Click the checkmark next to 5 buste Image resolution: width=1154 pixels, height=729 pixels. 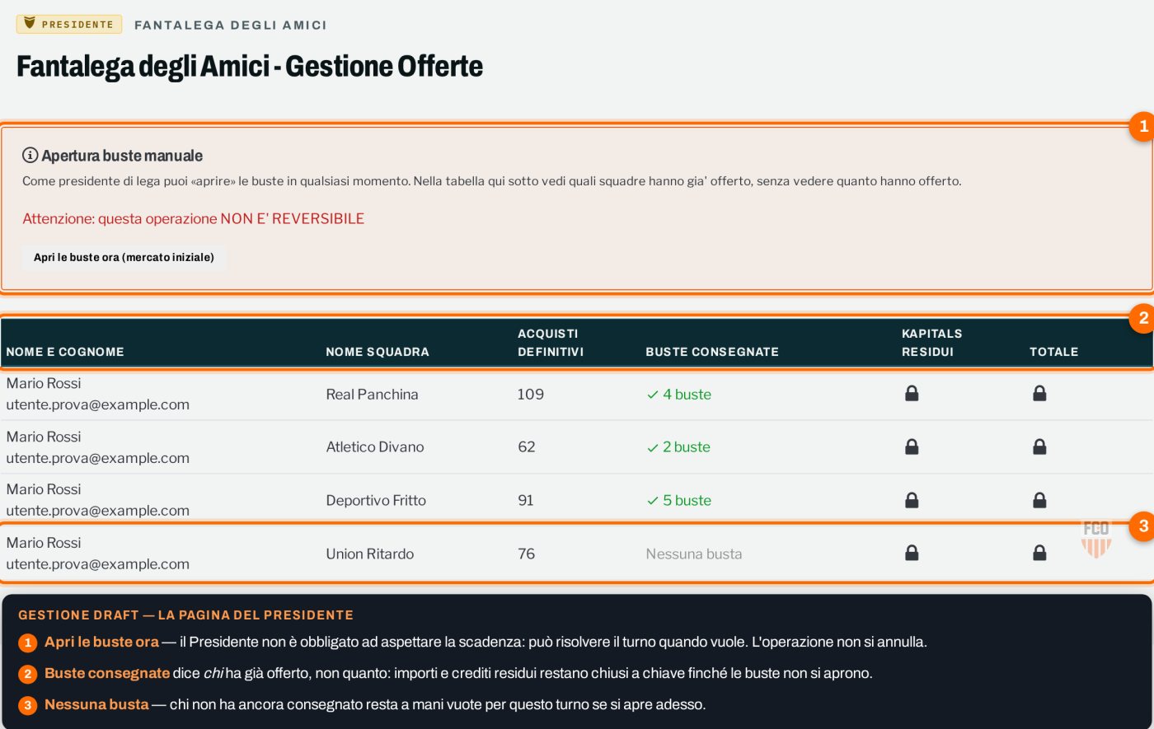652,501
